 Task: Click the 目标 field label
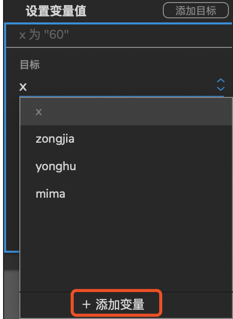(x=30, y=65)
